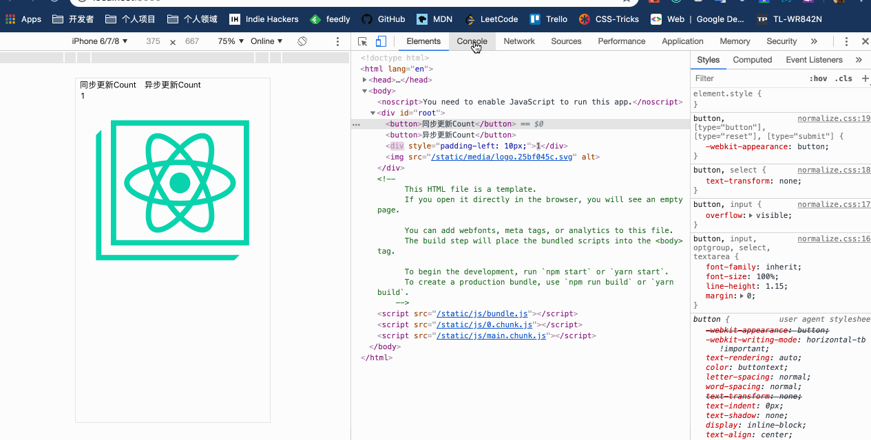Click the ellipsis beside selected DOM node
The image size is (871, 440).
356,124
